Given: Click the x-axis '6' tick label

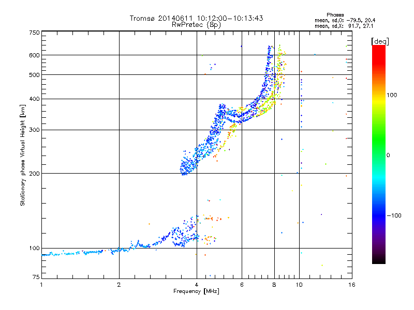Looking at the screenshot, I should (242, 285).
